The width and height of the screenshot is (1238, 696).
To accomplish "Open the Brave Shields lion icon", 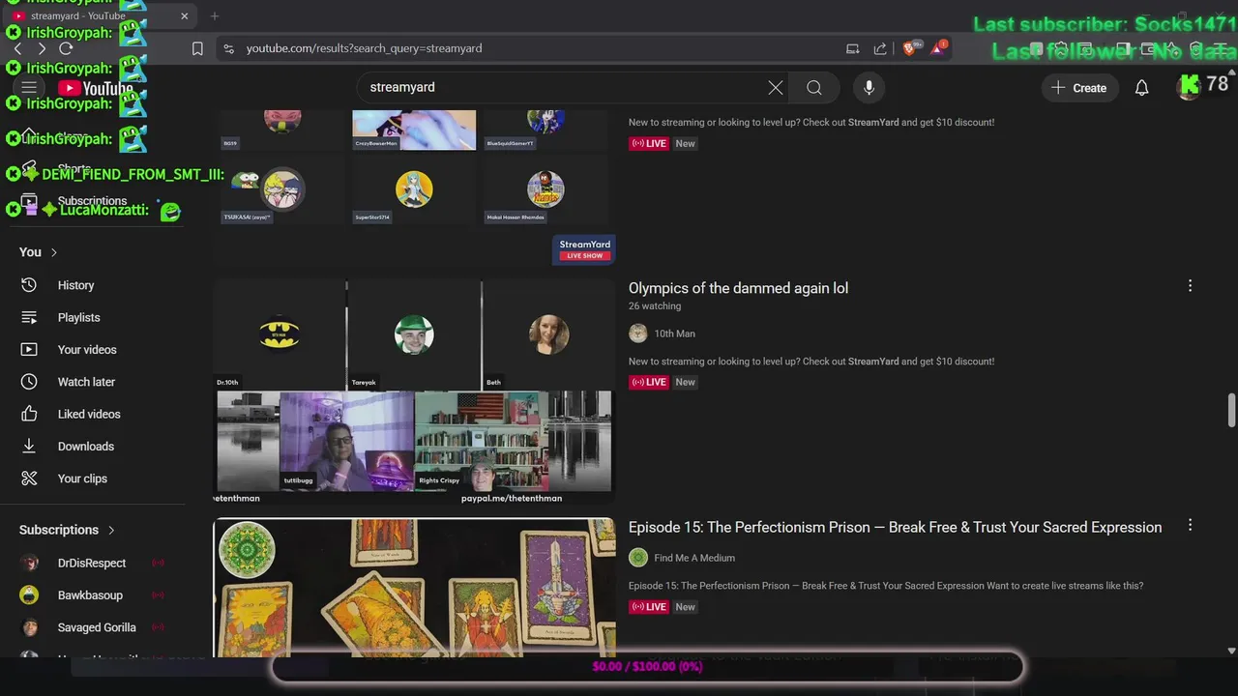I will 910,48.
